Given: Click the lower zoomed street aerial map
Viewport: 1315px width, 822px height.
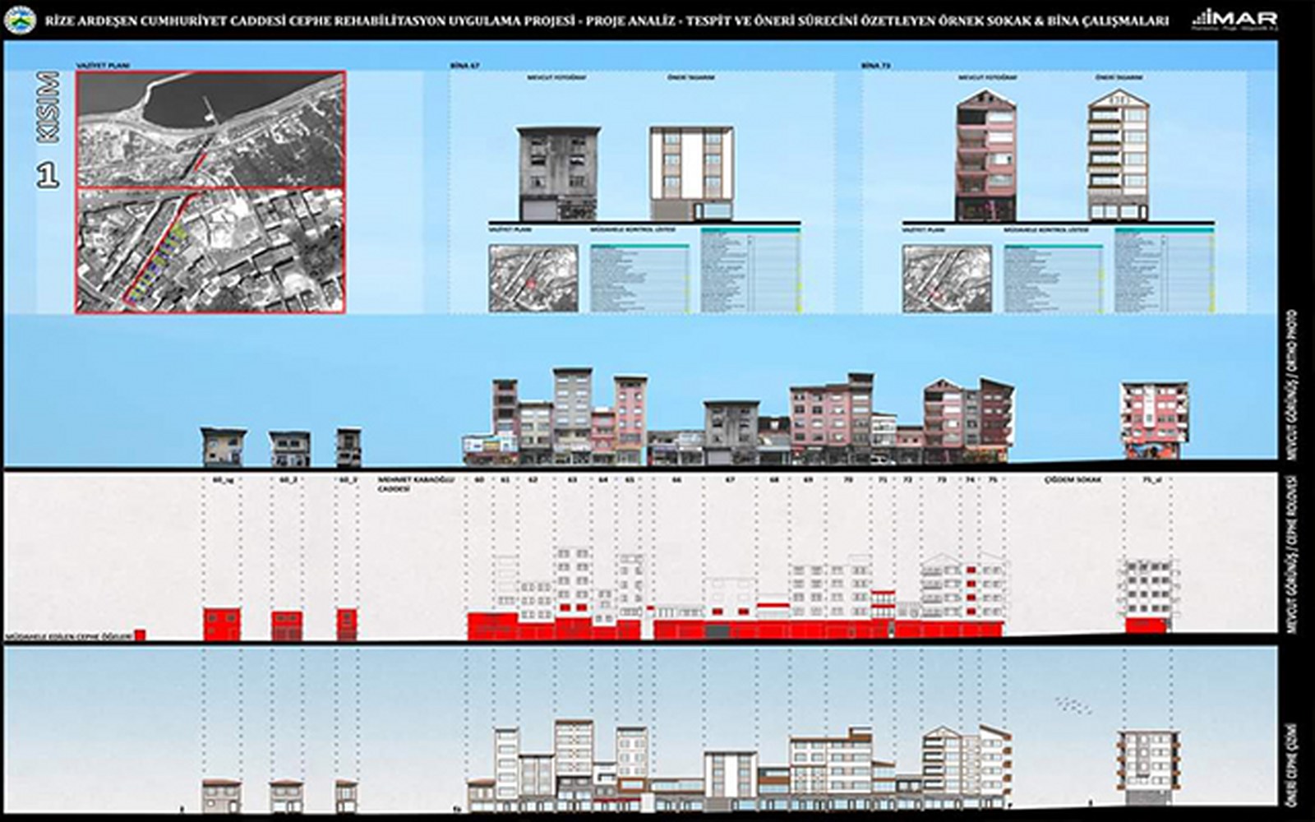Looking at the screenshot, I should (210, 251).
